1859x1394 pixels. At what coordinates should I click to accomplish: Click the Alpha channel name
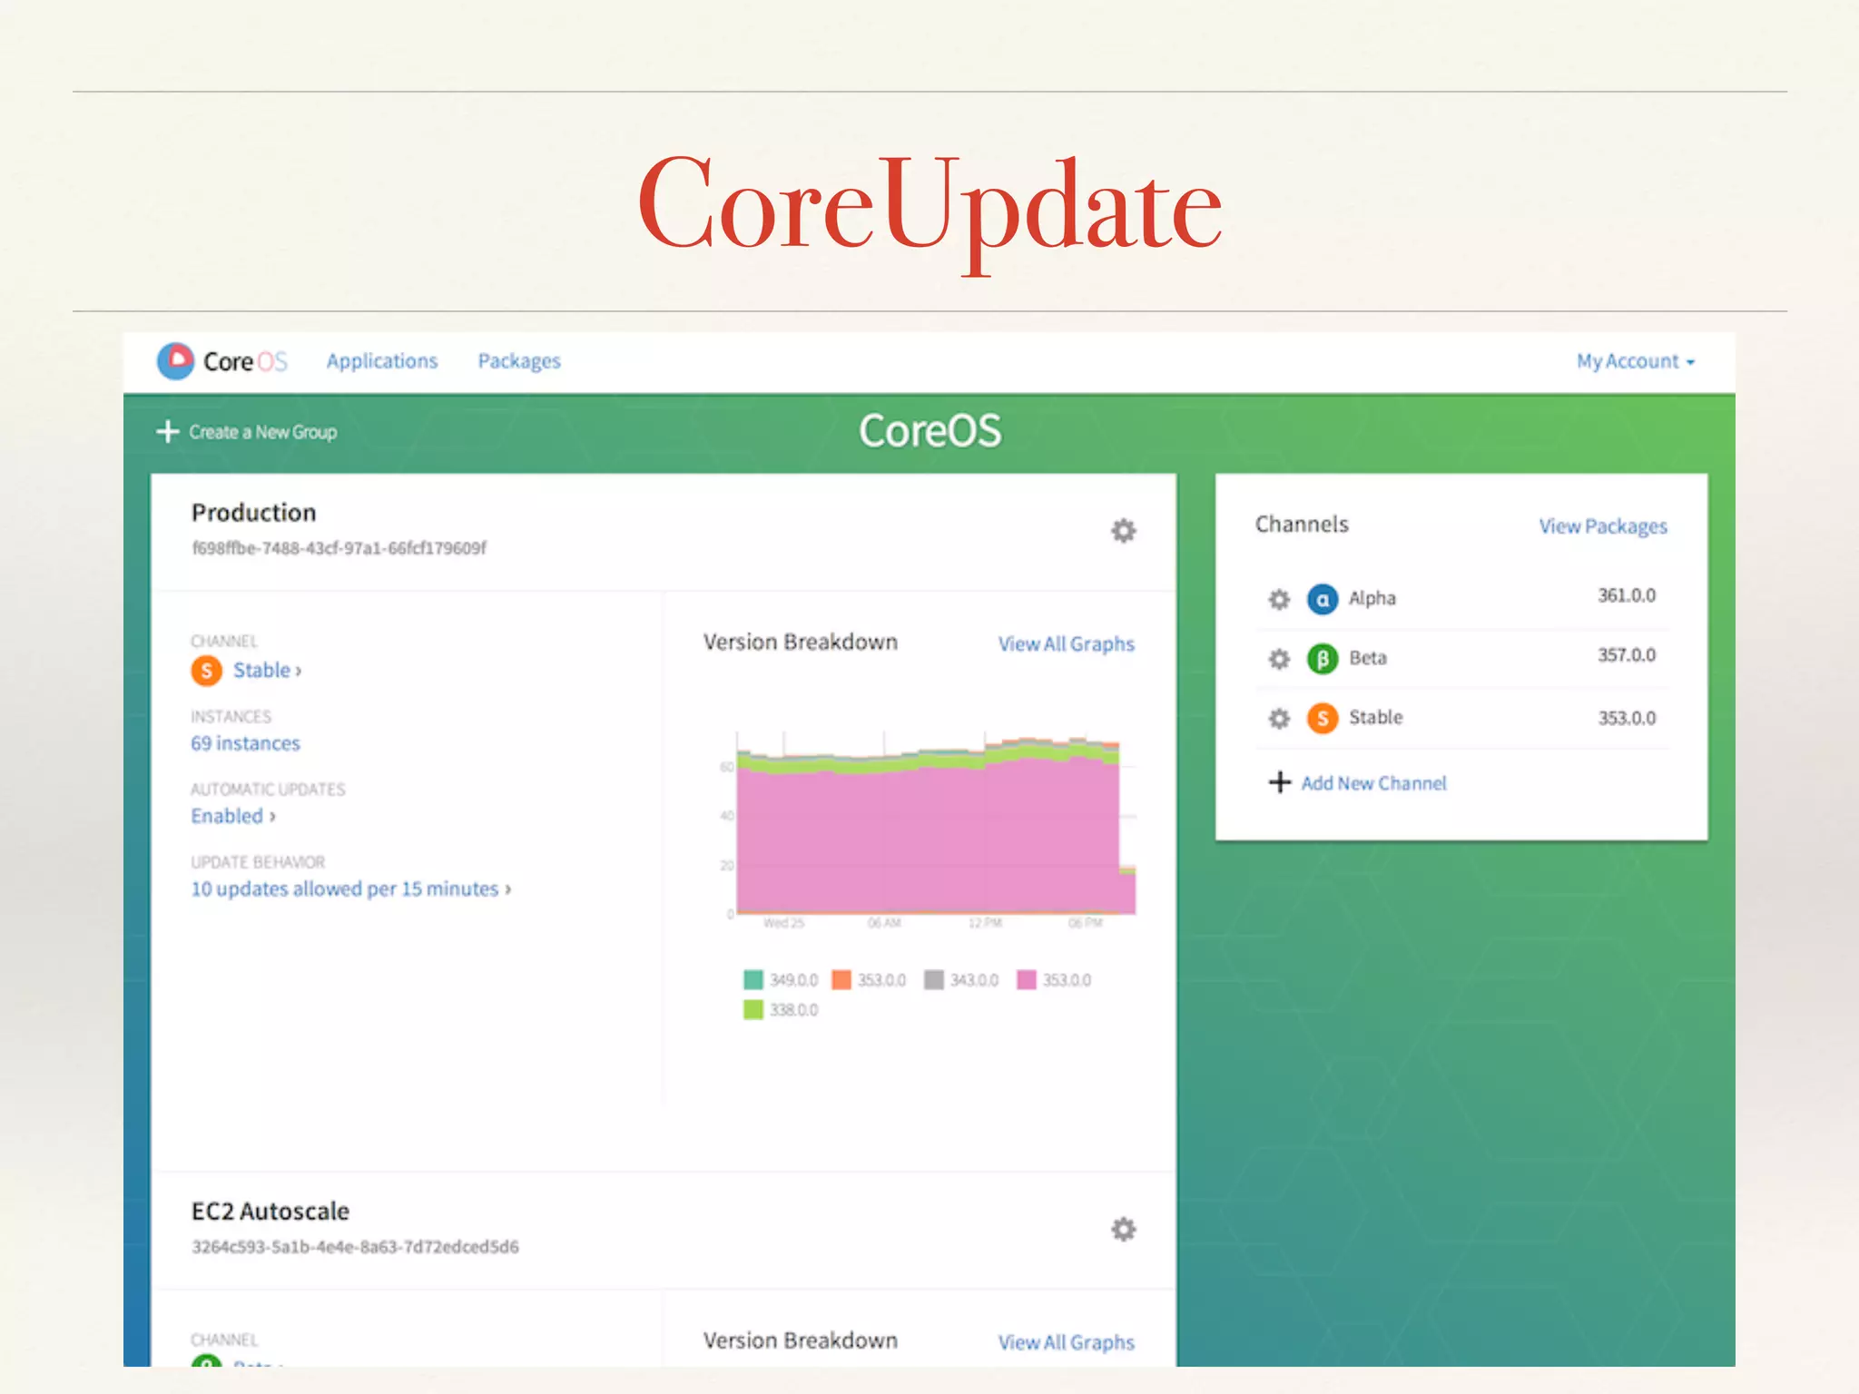pos(1372,598)
